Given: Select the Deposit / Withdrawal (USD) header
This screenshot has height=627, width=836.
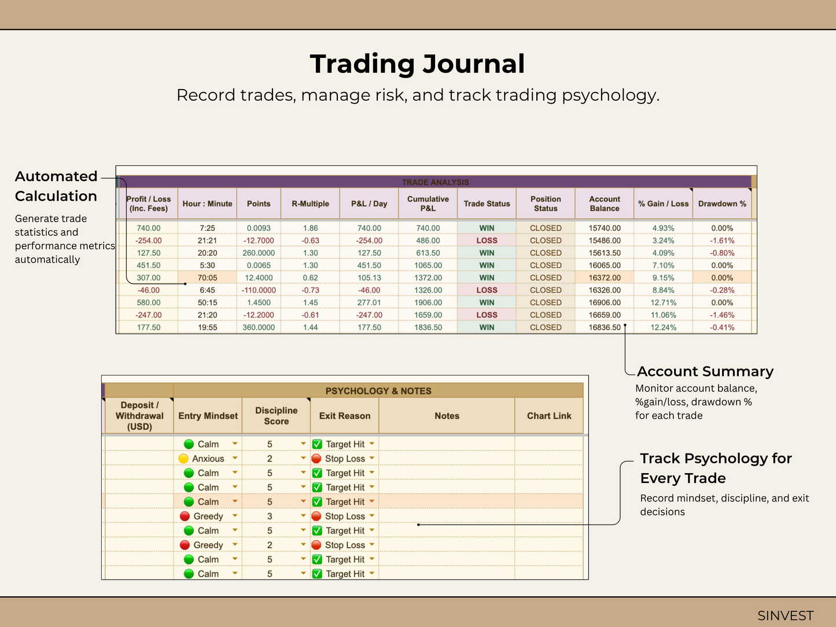Looking at the screenshot, I should [139, 416].
